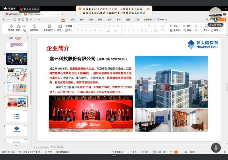Click the 立即赠送 link in the meeting notice
The image size is (228, 160).
pyautogui.click(x=140, y=13)
